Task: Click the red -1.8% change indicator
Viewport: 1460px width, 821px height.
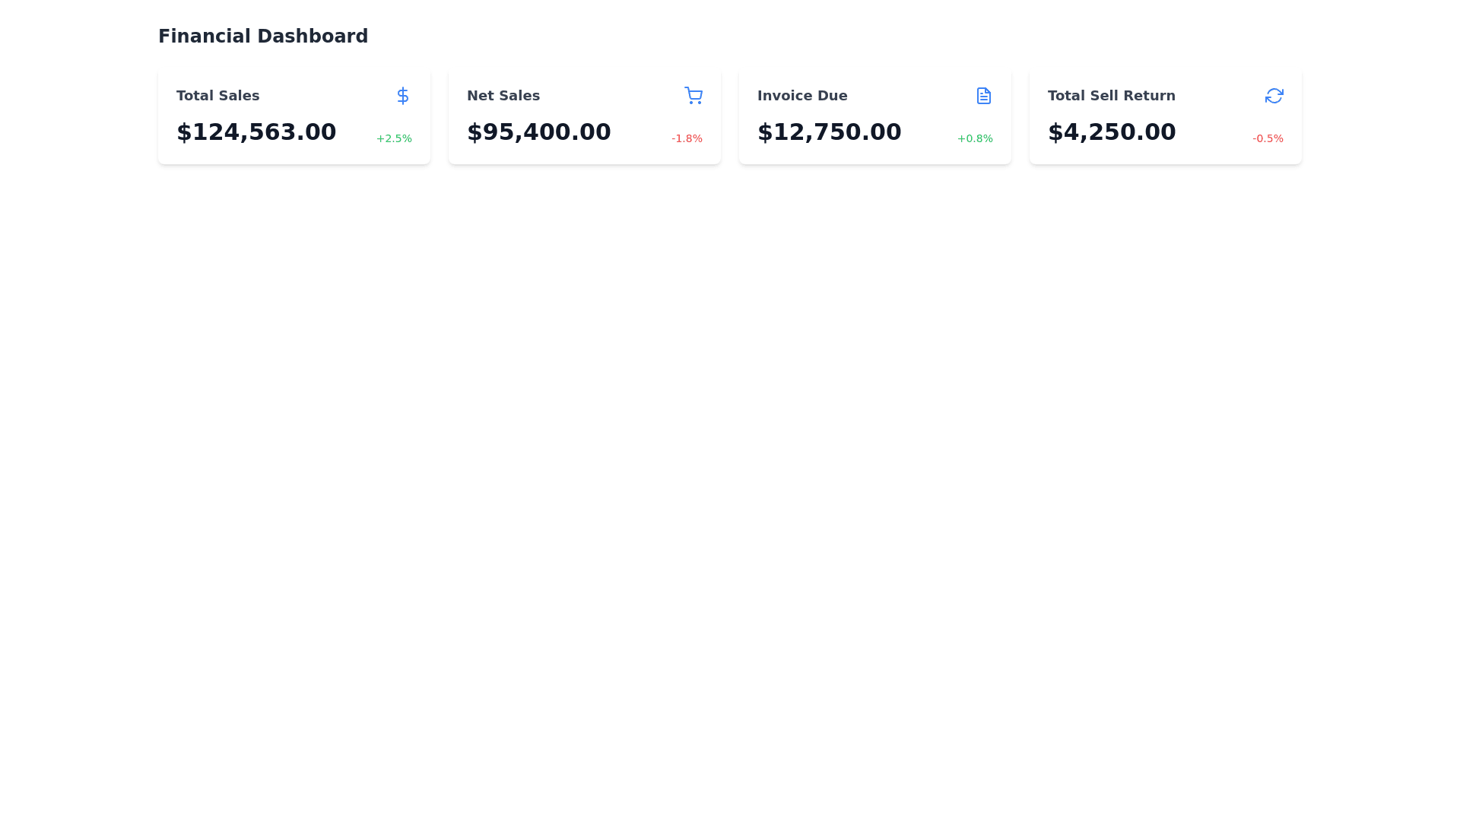Action: pos(686,138)
